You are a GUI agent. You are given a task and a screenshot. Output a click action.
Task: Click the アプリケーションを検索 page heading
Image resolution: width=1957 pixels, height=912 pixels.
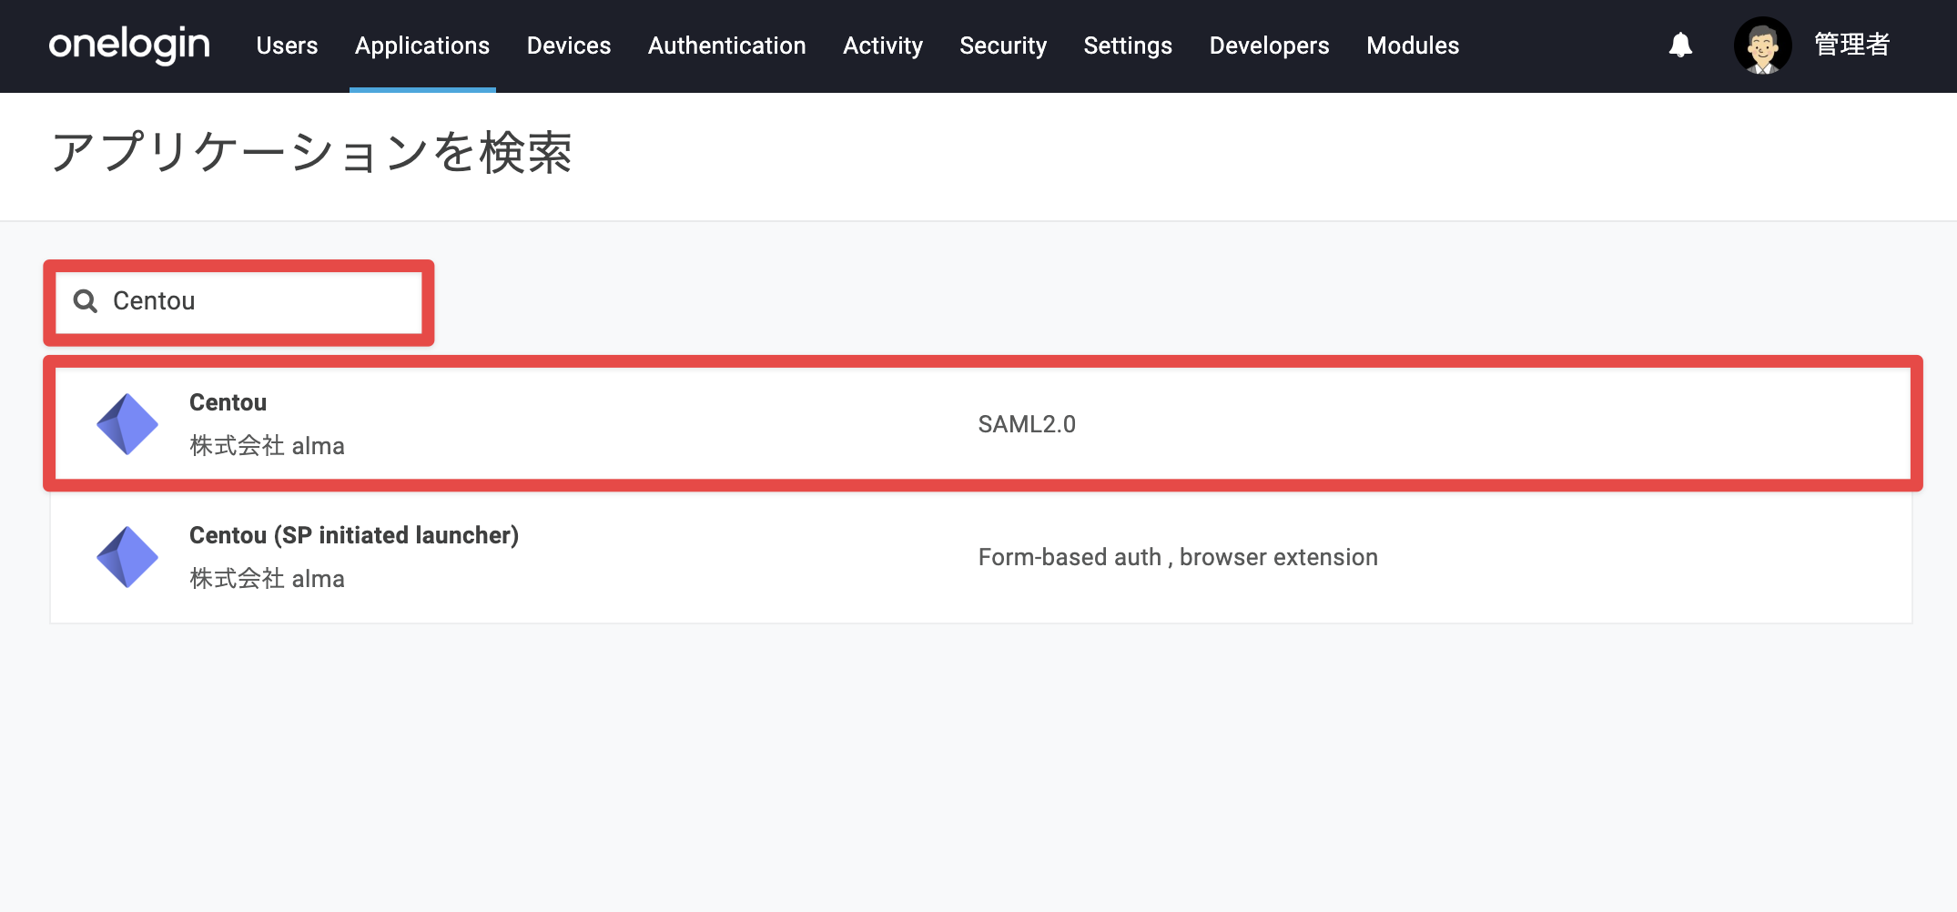(311, 152)
